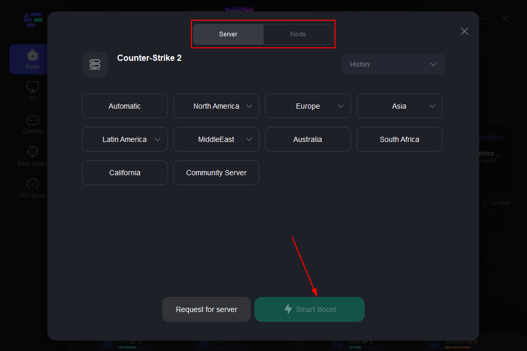Click Request for server button
527x351 pixels.
click(x=207, y=309)
